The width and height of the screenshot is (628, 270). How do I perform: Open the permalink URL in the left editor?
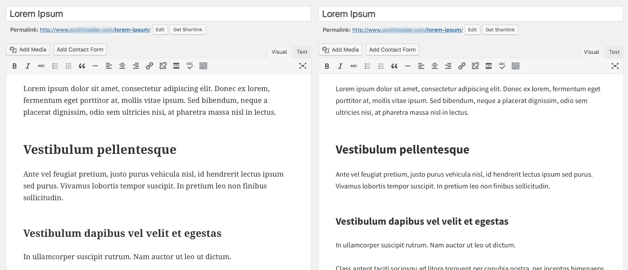(x=95, y=30)
